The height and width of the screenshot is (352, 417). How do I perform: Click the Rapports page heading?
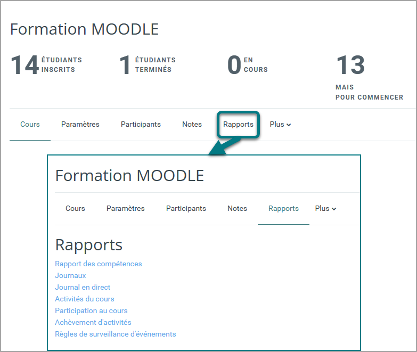click(x=89, y=245)
